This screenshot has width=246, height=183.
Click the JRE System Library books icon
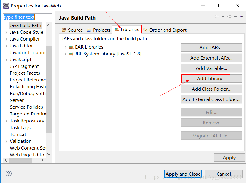coord(71,54)
